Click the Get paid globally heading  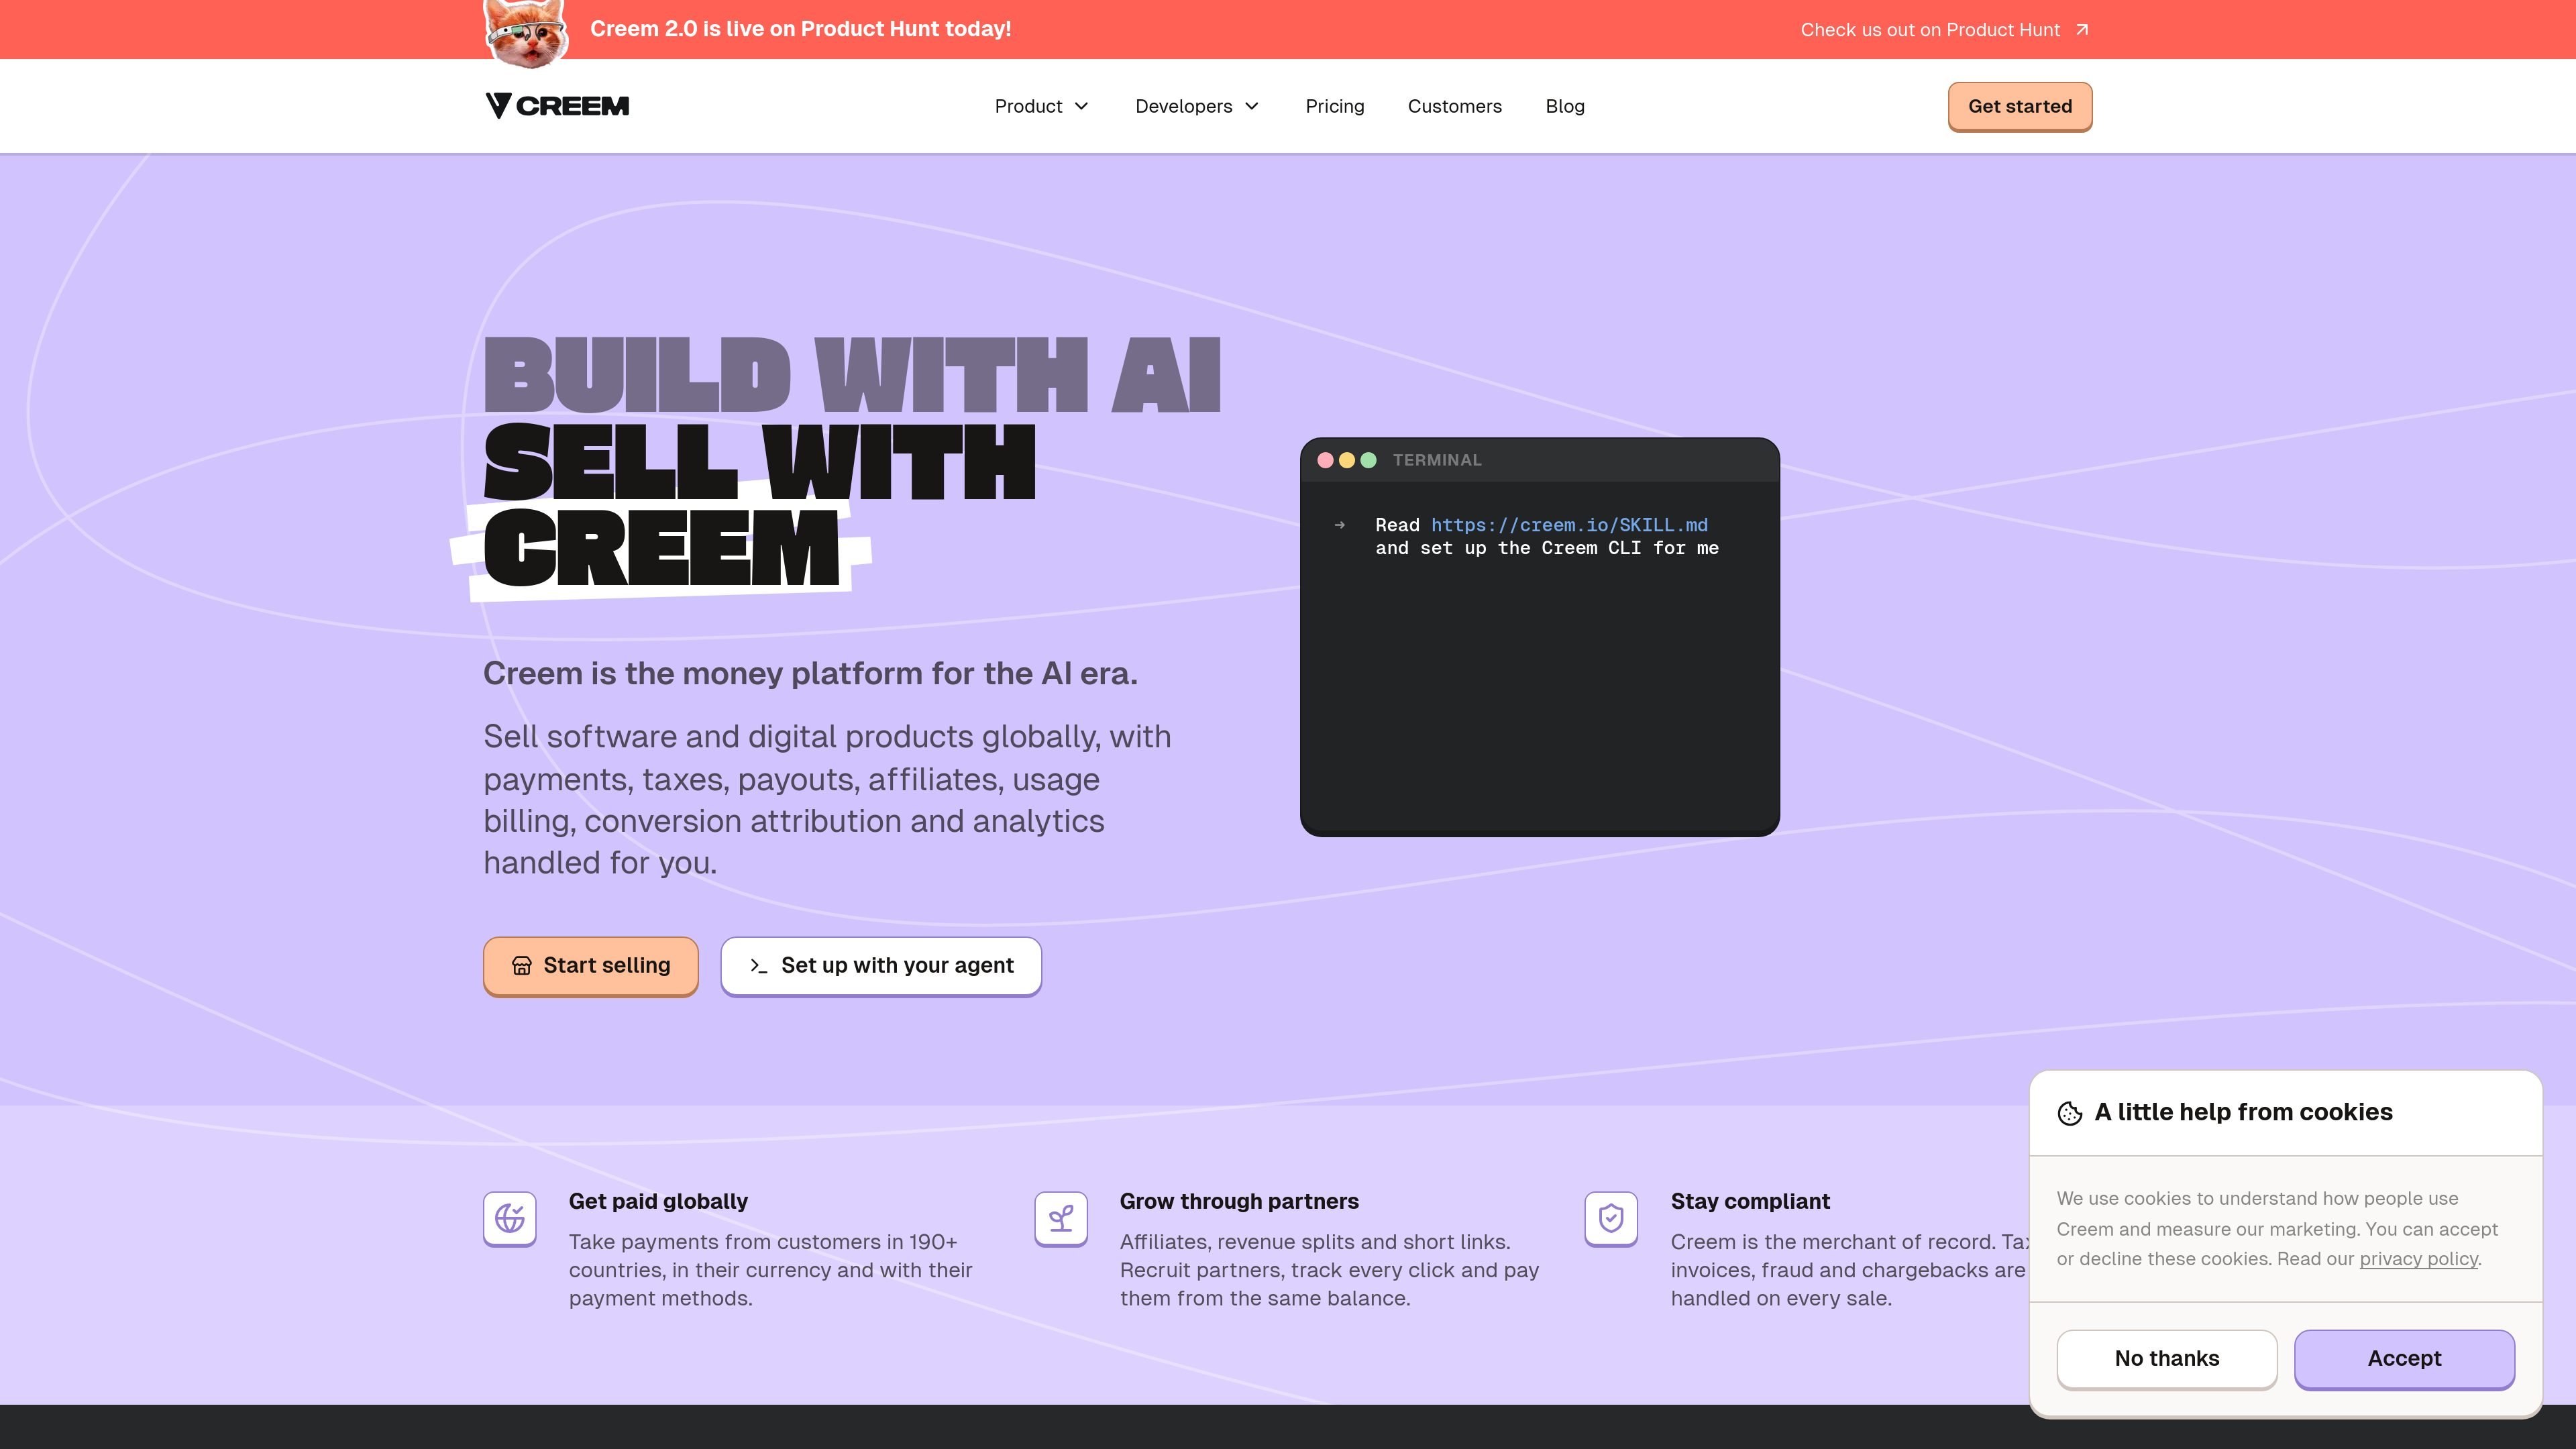[658, 1202]
